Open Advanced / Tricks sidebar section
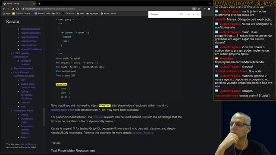Screen dimensions: 276x155 tap(23, 111)
